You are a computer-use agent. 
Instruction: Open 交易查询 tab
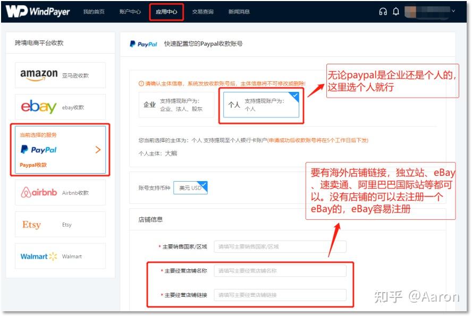pos(203,12)
